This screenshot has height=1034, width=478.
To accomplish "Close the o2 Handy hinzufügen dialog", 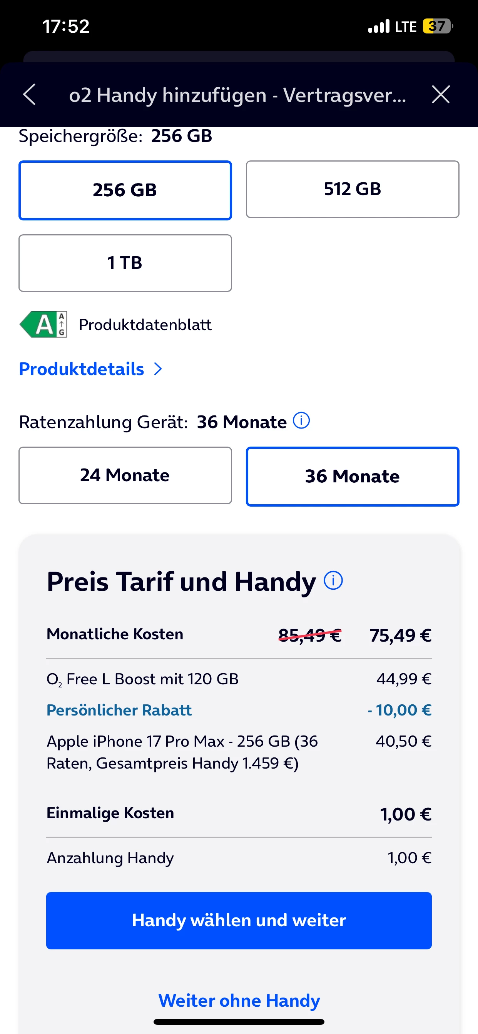I will pyautogui.click(x=441, y=94).
